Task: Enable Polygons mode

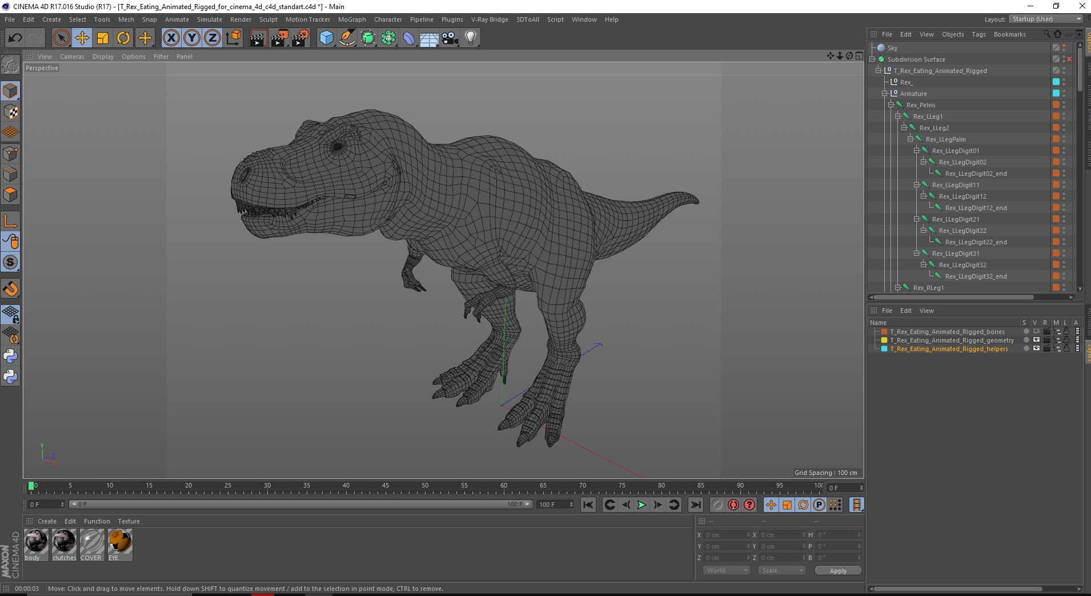Action: 10,195
